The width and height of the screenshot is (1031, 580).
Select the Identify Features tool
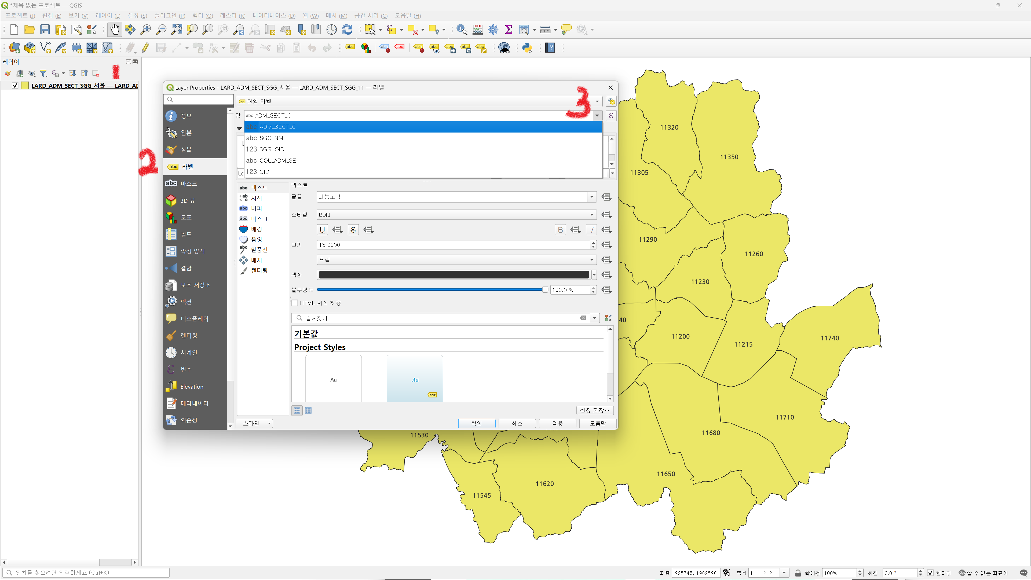point(462,29)
